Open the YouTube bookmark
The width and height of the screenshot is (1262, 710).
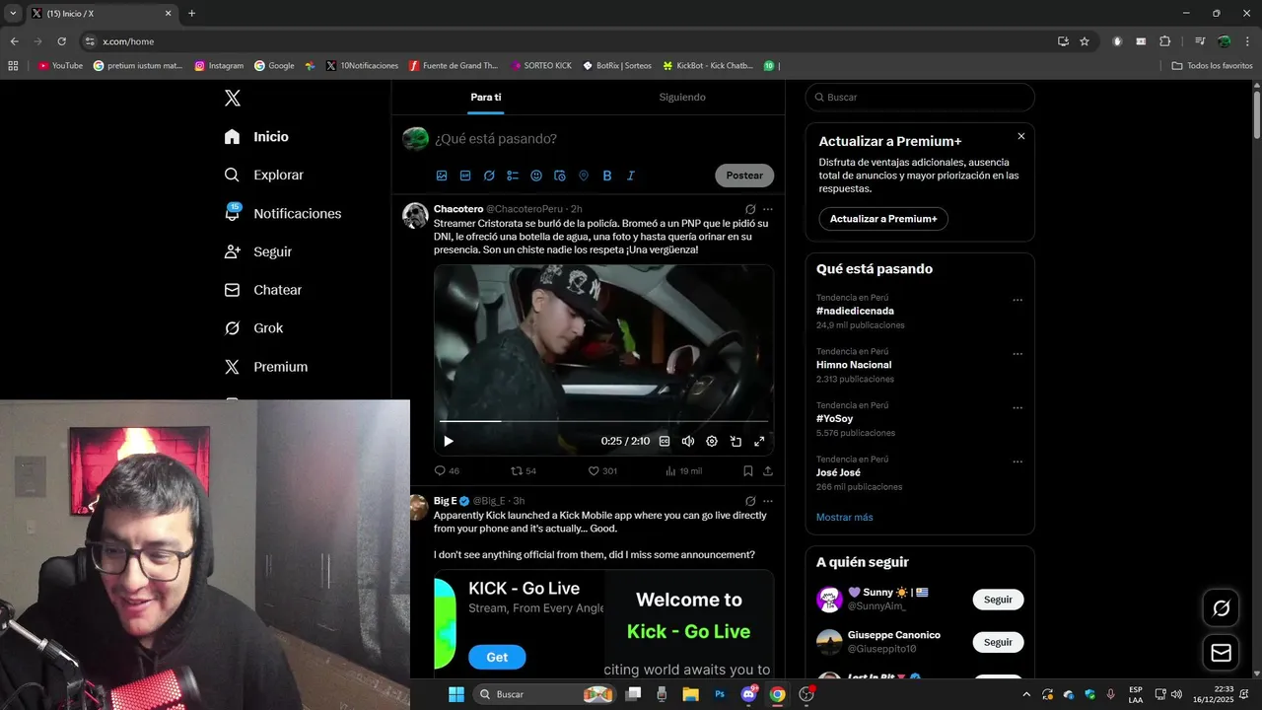coord(60,66)
